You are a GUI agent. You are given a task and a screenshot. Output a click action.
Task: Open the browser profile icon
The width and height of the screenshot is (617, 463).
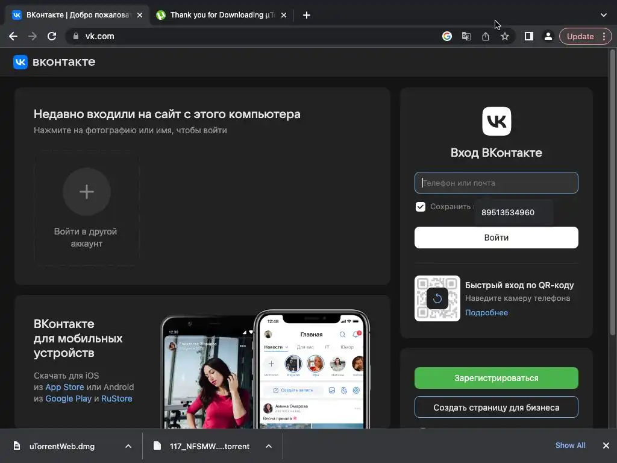pos(548,36)
